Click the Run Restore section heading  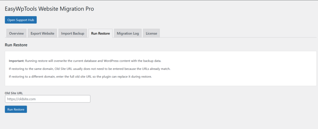coord(16,45)
